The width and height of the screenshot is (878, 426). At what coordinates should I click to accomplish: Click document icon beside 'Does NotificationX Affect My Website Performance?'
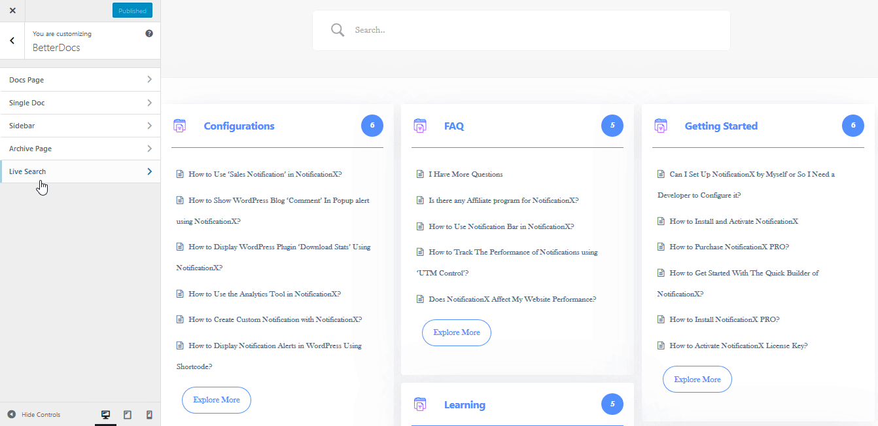pyautogui.click(x=420, y=299)
